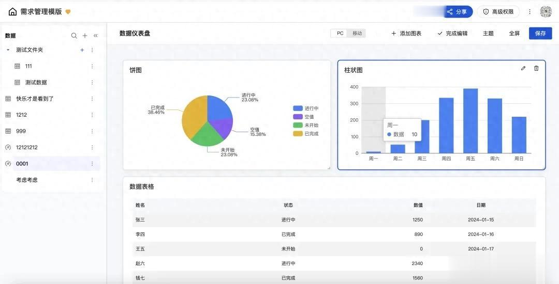Open the top-right three-dot more menu
The image size is (559, 284).
530,12
